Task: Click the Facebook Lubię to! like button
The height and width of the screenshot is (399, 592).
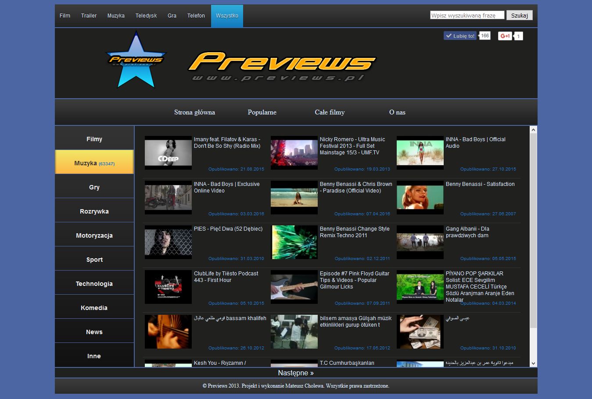Action: coord(460,36)
